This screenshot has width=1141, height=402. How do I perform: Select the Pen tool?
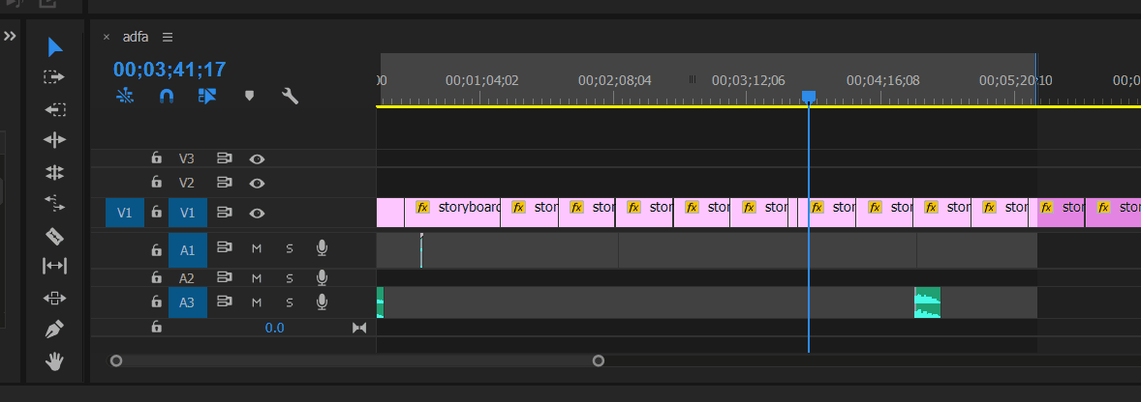tap(54, 330)
